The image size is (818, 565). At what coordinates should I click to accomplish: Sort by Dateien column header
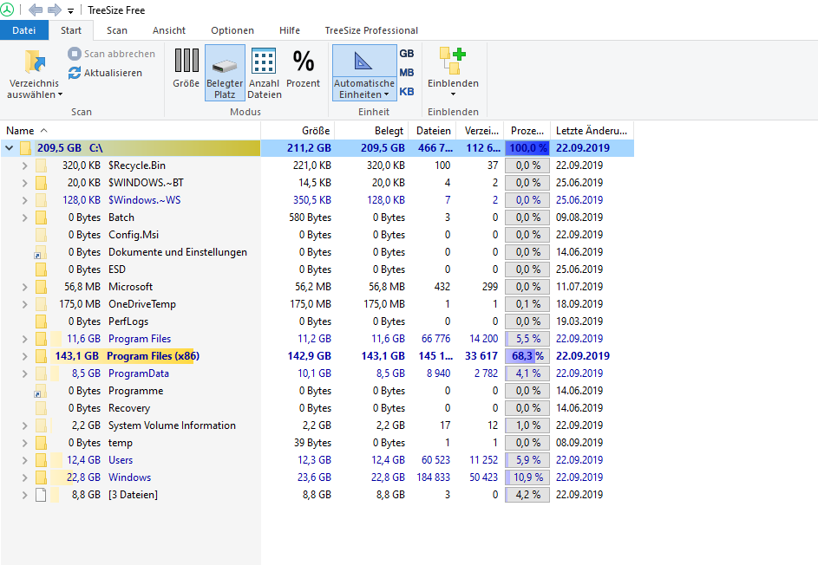point(433,130)
